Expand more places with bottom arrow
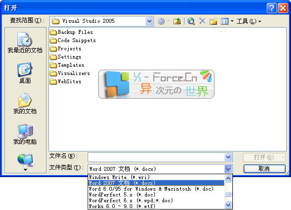The image size is (291, 210). coord(25,169)
